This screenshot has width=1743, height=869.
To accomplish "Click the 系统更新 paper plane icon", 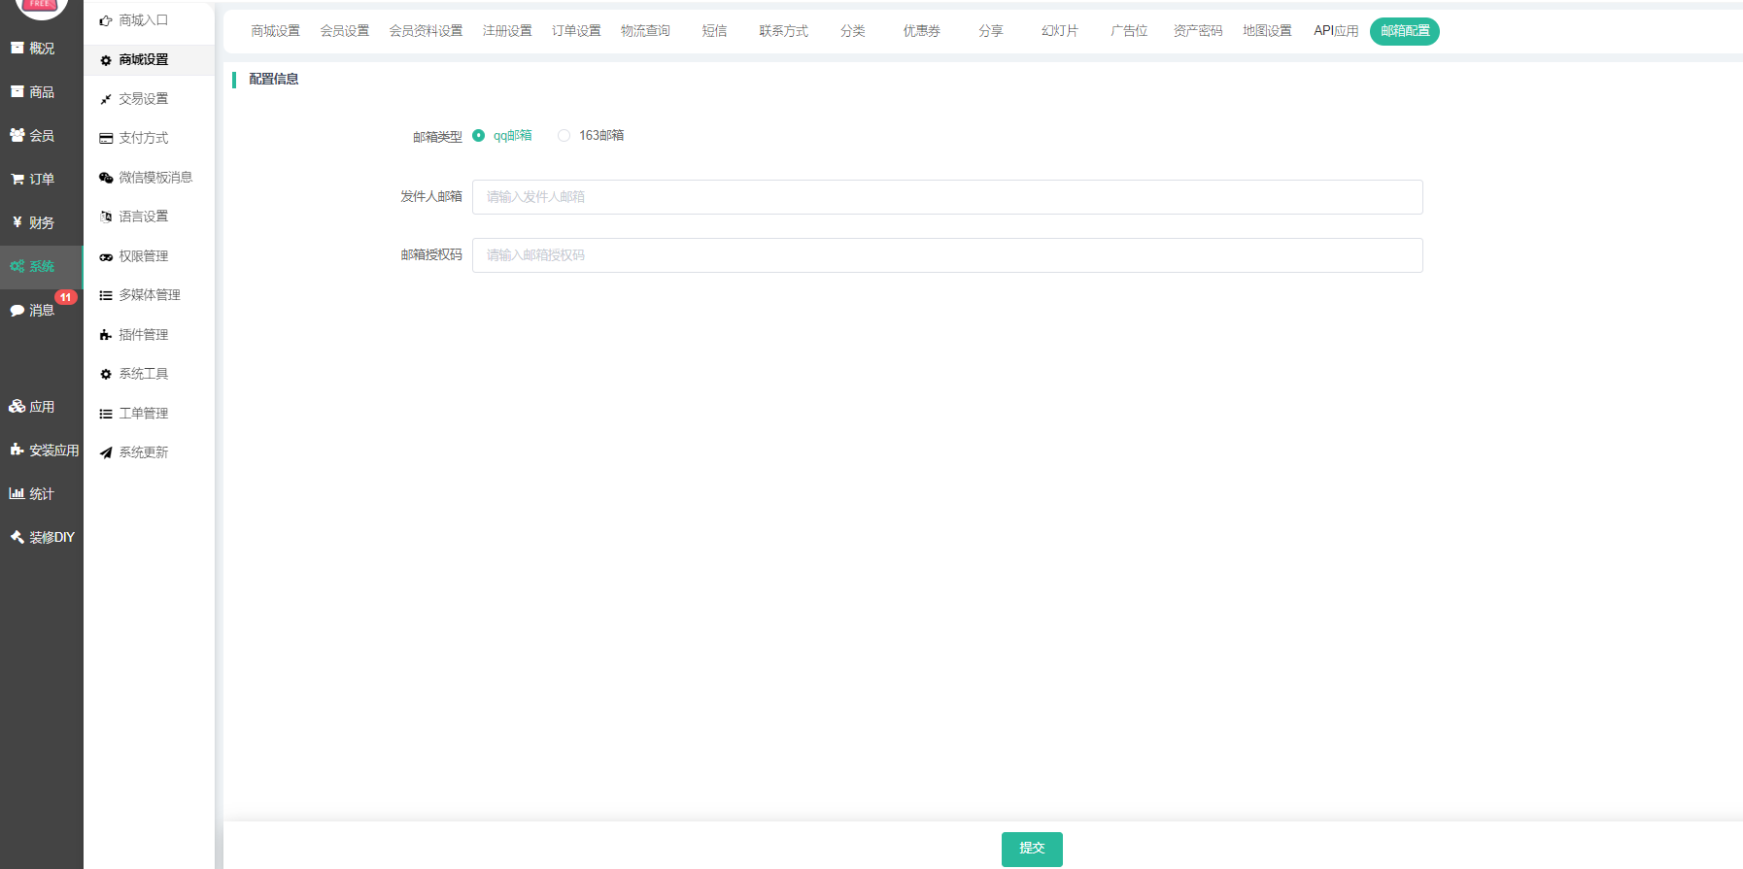I will tap(106, 453).
